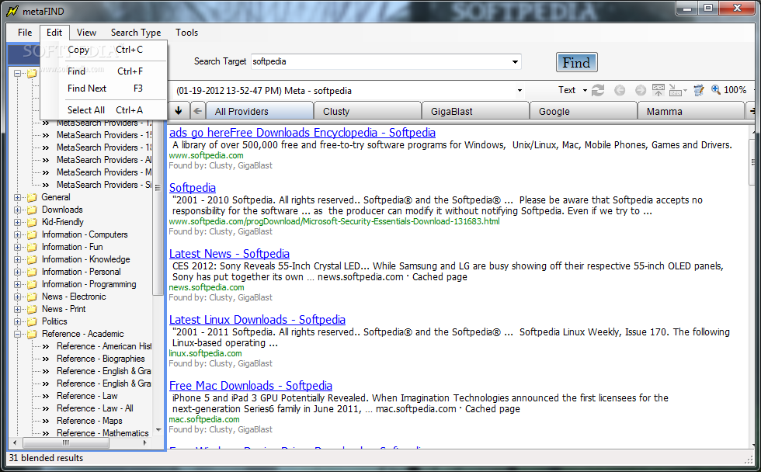Choose Find Next from Edit menu
This screenshot has width=761, height=472.
click(104, 88)
